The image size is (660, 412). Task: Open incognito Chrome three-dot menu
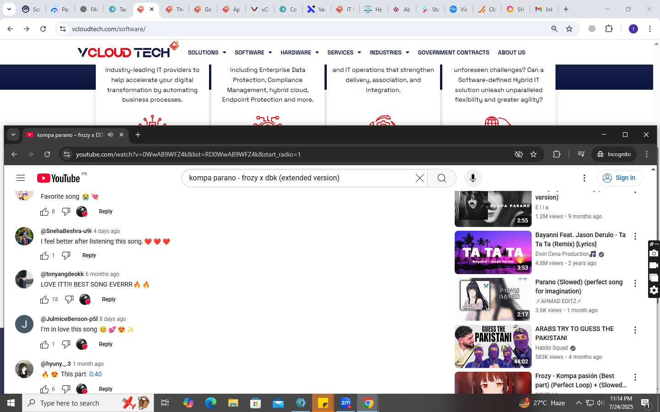pyautogui.click(x=647, y=154)
